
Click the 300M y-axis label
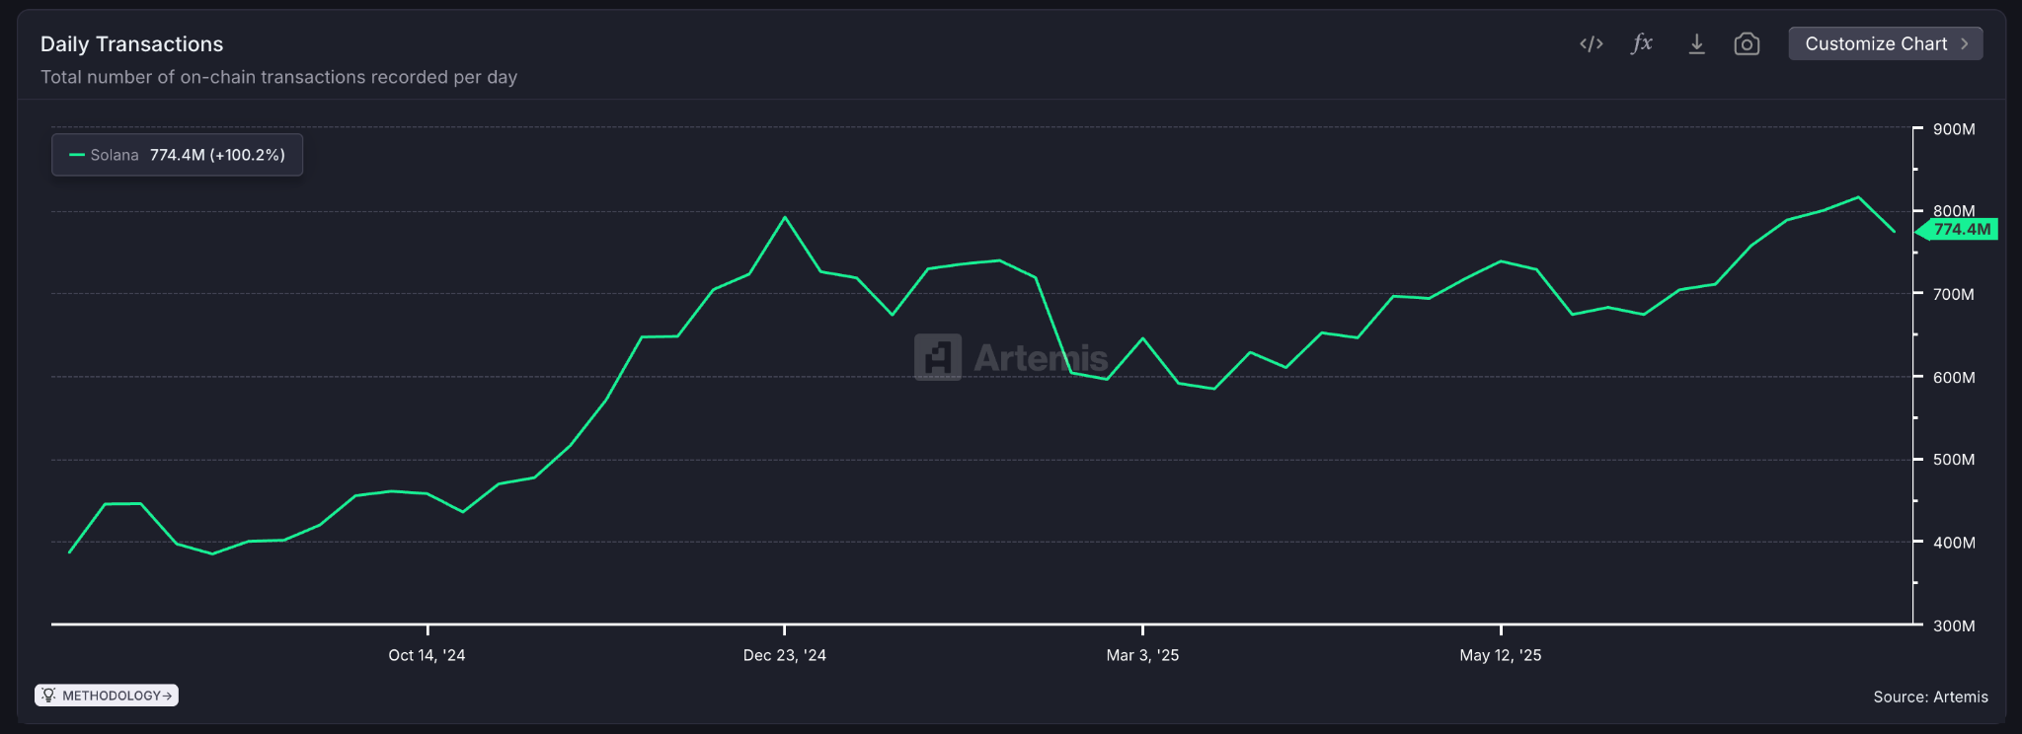tap(1954, 625)
